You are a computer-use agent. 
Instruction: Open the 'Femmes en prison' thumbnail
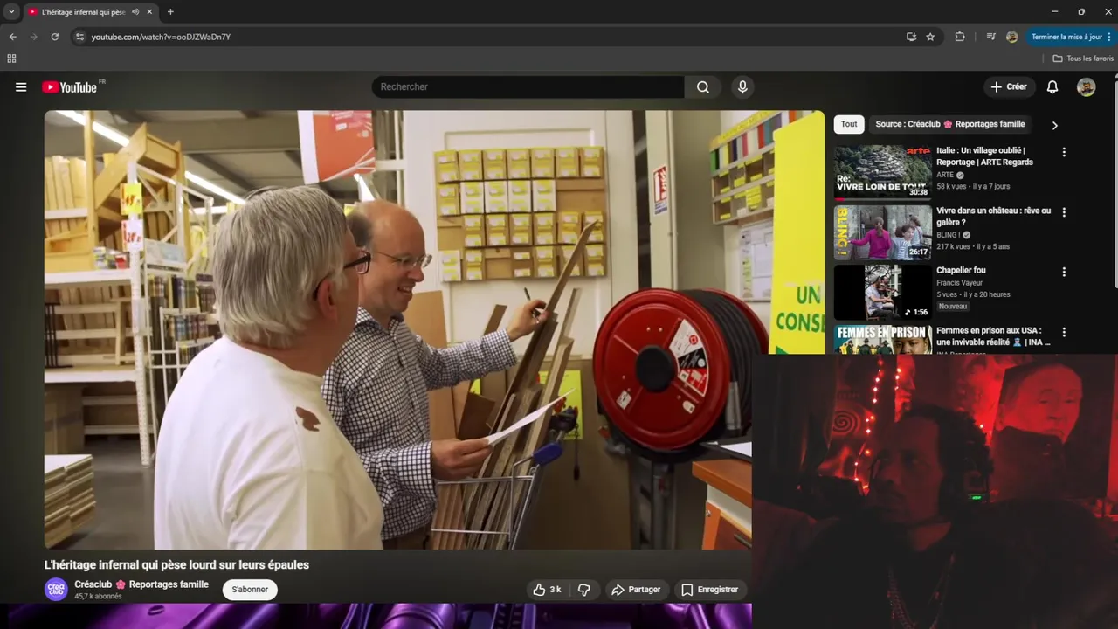(882, 339)
